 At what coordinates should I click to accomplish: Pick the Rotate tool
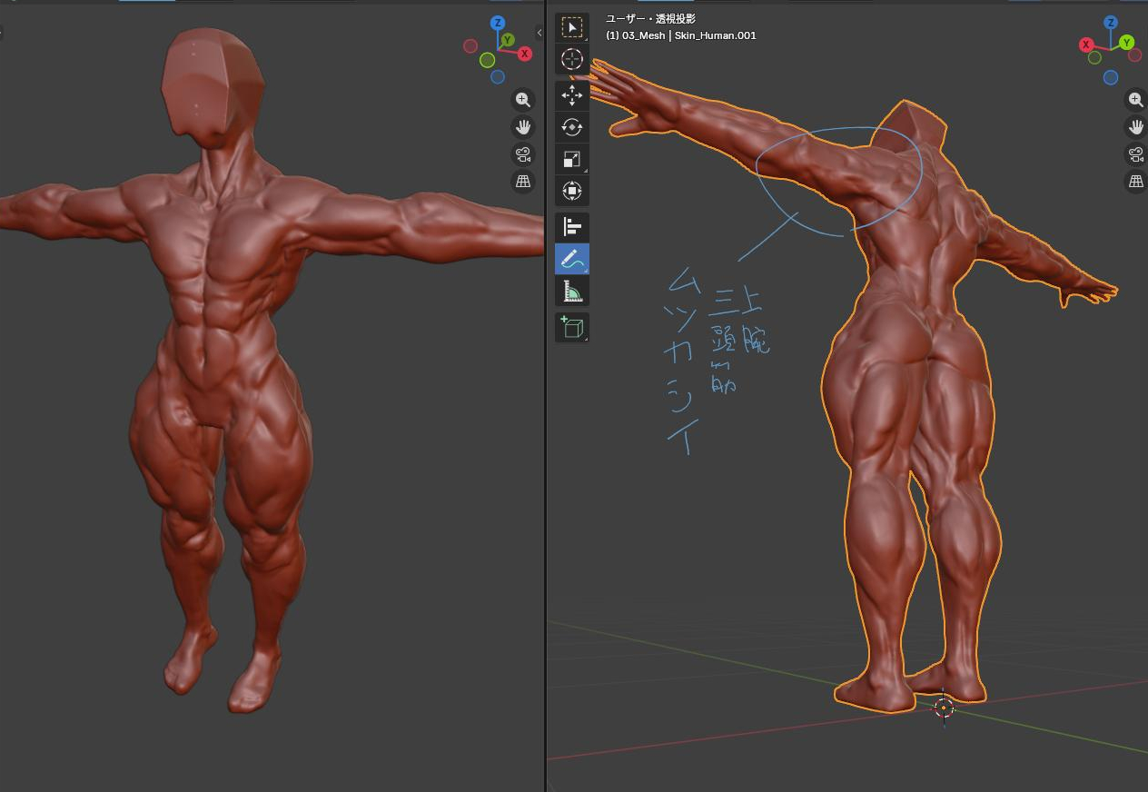pos(571,127)
